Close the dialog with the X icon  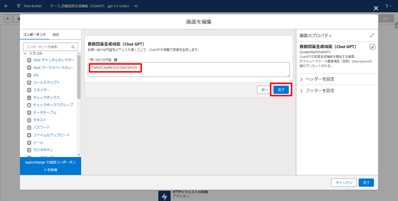tap(376, 8)
